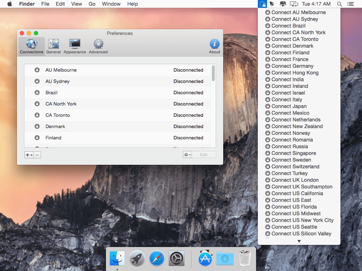Click lock icon beside CA North York row
The width and height of the screenshot is (362, 271).
coord(37,104)
